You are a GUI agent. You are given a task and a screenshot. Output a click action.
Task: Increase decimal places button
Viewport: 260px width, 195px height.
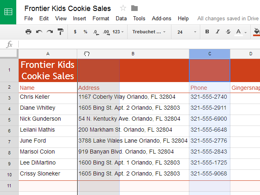(x=106, y=32)
